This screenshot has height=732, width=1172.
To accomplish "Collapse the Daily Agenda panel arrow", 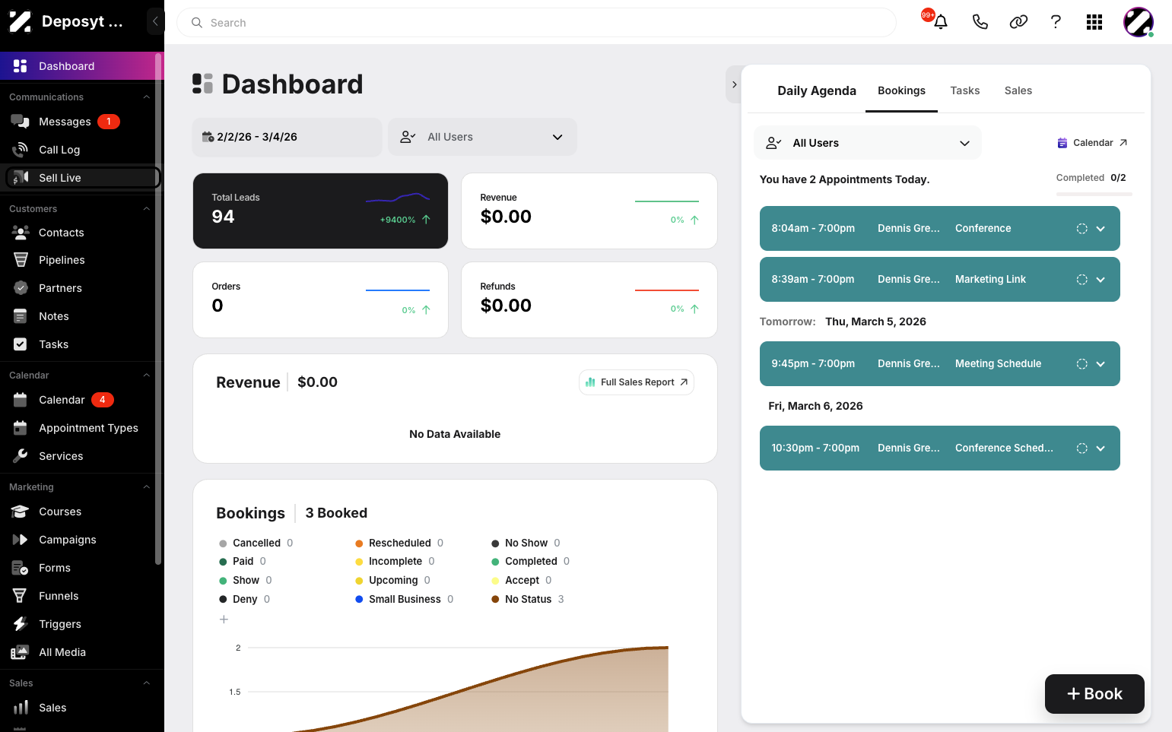I will click(734, 84).
